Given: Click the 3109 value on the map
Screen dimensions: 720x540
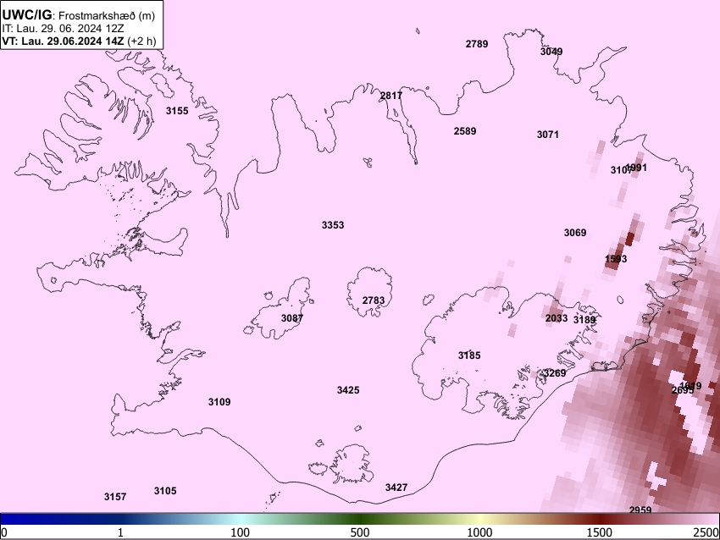Looking at the screenshot, I should pos(219,402).
